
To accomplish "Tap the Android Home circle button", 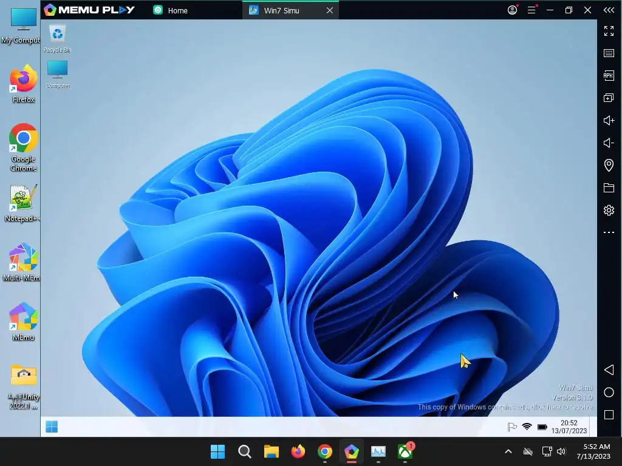I will click(609, 393).
